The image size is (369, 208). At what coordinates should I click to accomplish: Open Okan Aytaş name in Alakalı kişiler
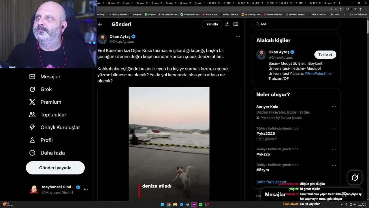point(279,52)
